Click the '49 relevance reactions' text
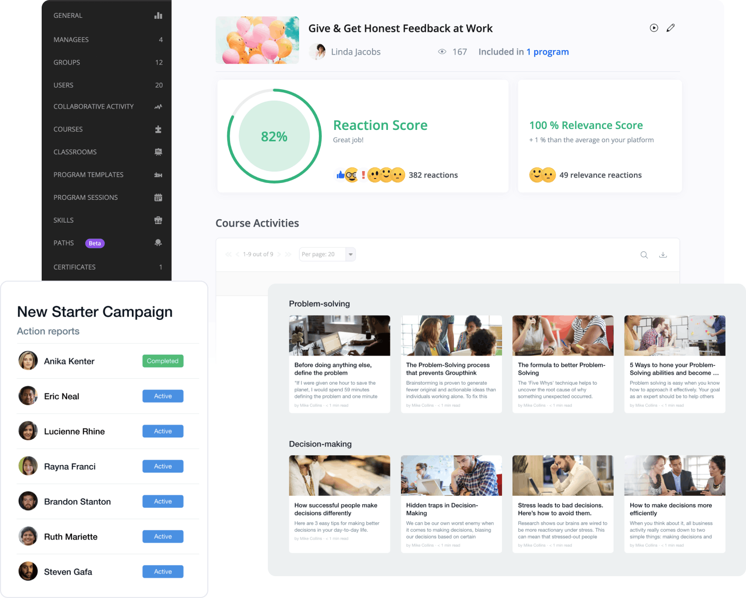Viewport: 746px width, 598px height. point(600,175)
